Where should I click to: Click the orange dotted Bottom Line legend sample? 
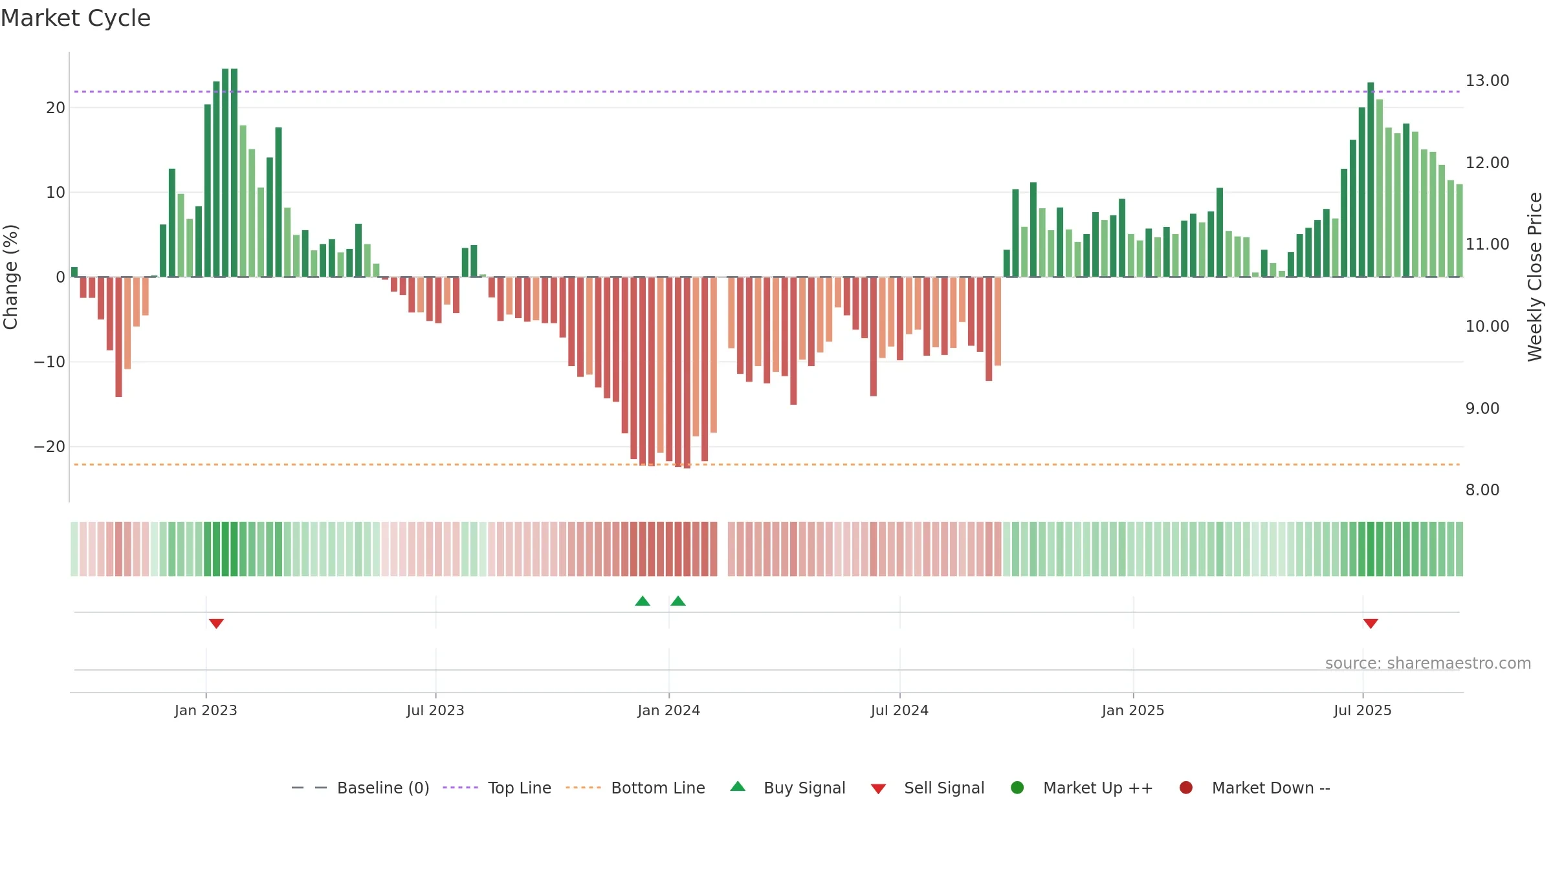click(x=583, y=788)
